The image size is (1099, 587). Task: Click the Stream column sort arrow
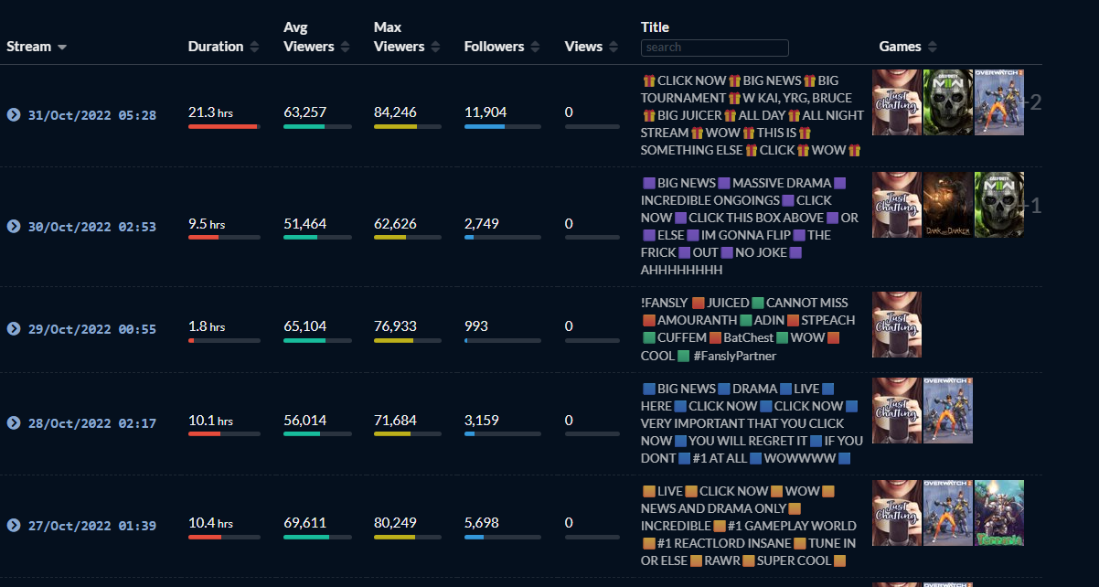pyautogui.click(x=62, y=47)
